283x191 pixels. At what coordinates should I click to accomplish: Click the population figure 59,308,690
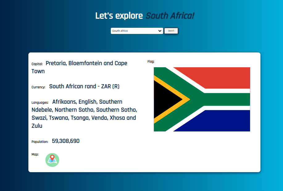click(x=66, y=141)
